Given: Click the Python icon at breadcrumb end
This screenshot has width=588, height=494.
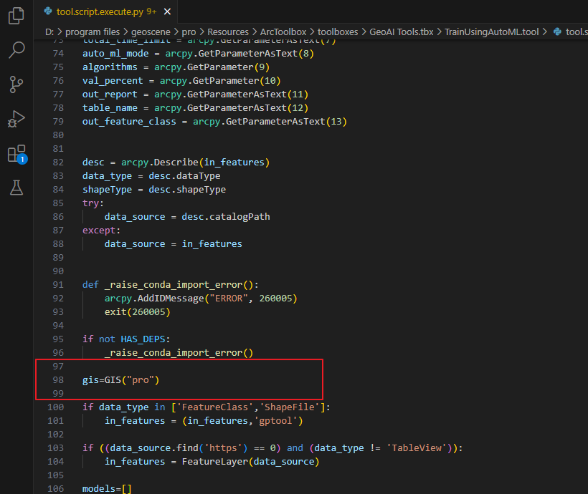Looking at the screenshot, I should point(557,32).
